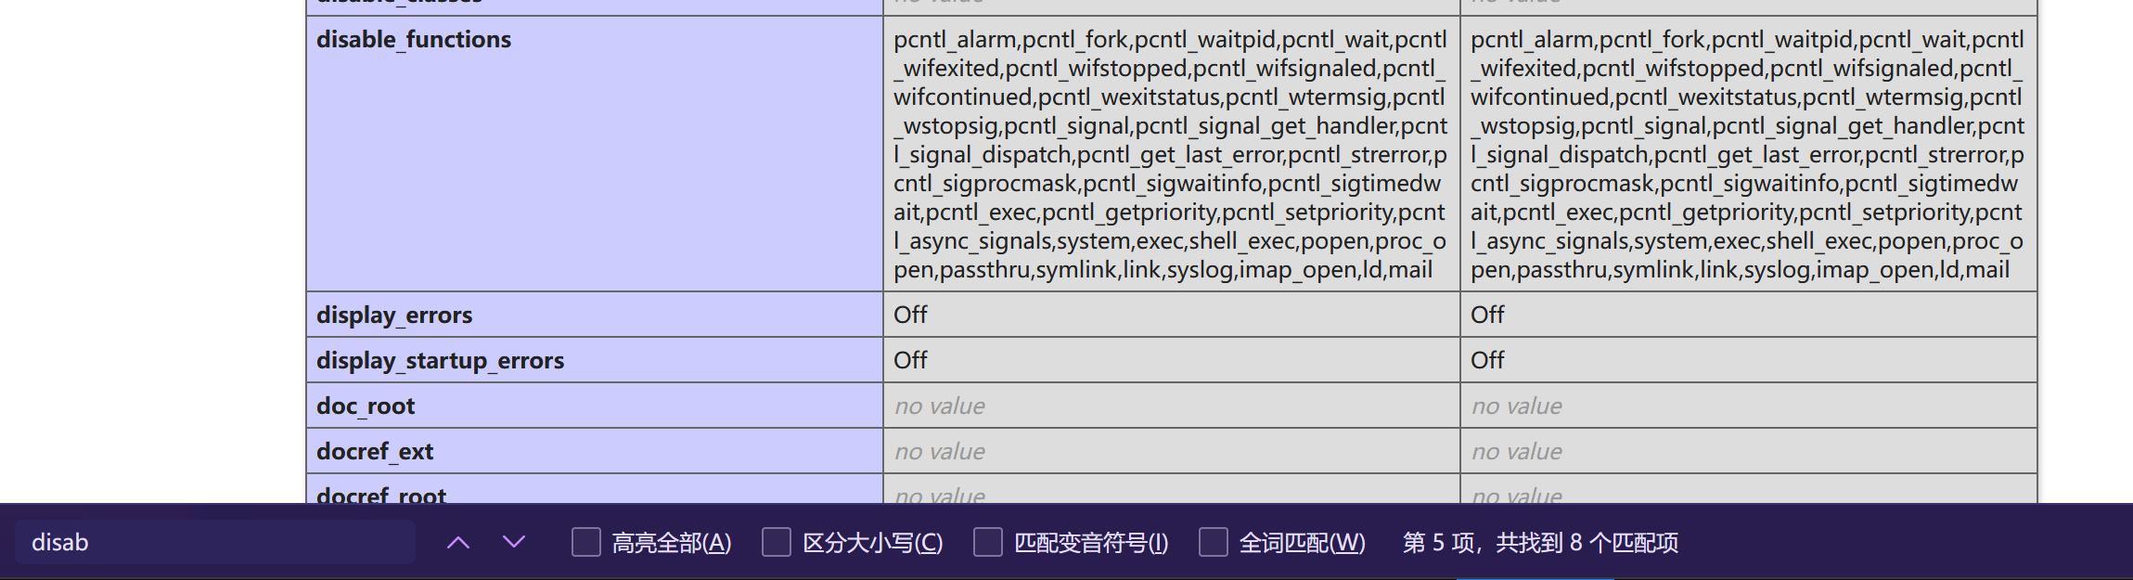Click the disable_functions local value list
This screenshot has height=580, width=2133.
(x=1171, y=154)
